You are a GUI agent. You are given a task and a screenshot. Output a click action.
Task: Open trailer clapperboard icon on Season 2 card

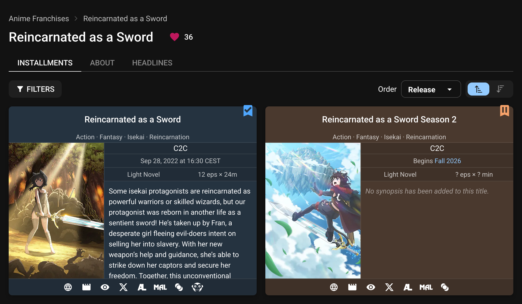pos(352,287)
